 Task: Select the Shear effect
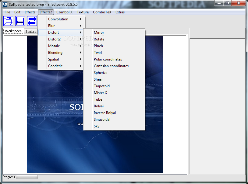pos(114,79)
